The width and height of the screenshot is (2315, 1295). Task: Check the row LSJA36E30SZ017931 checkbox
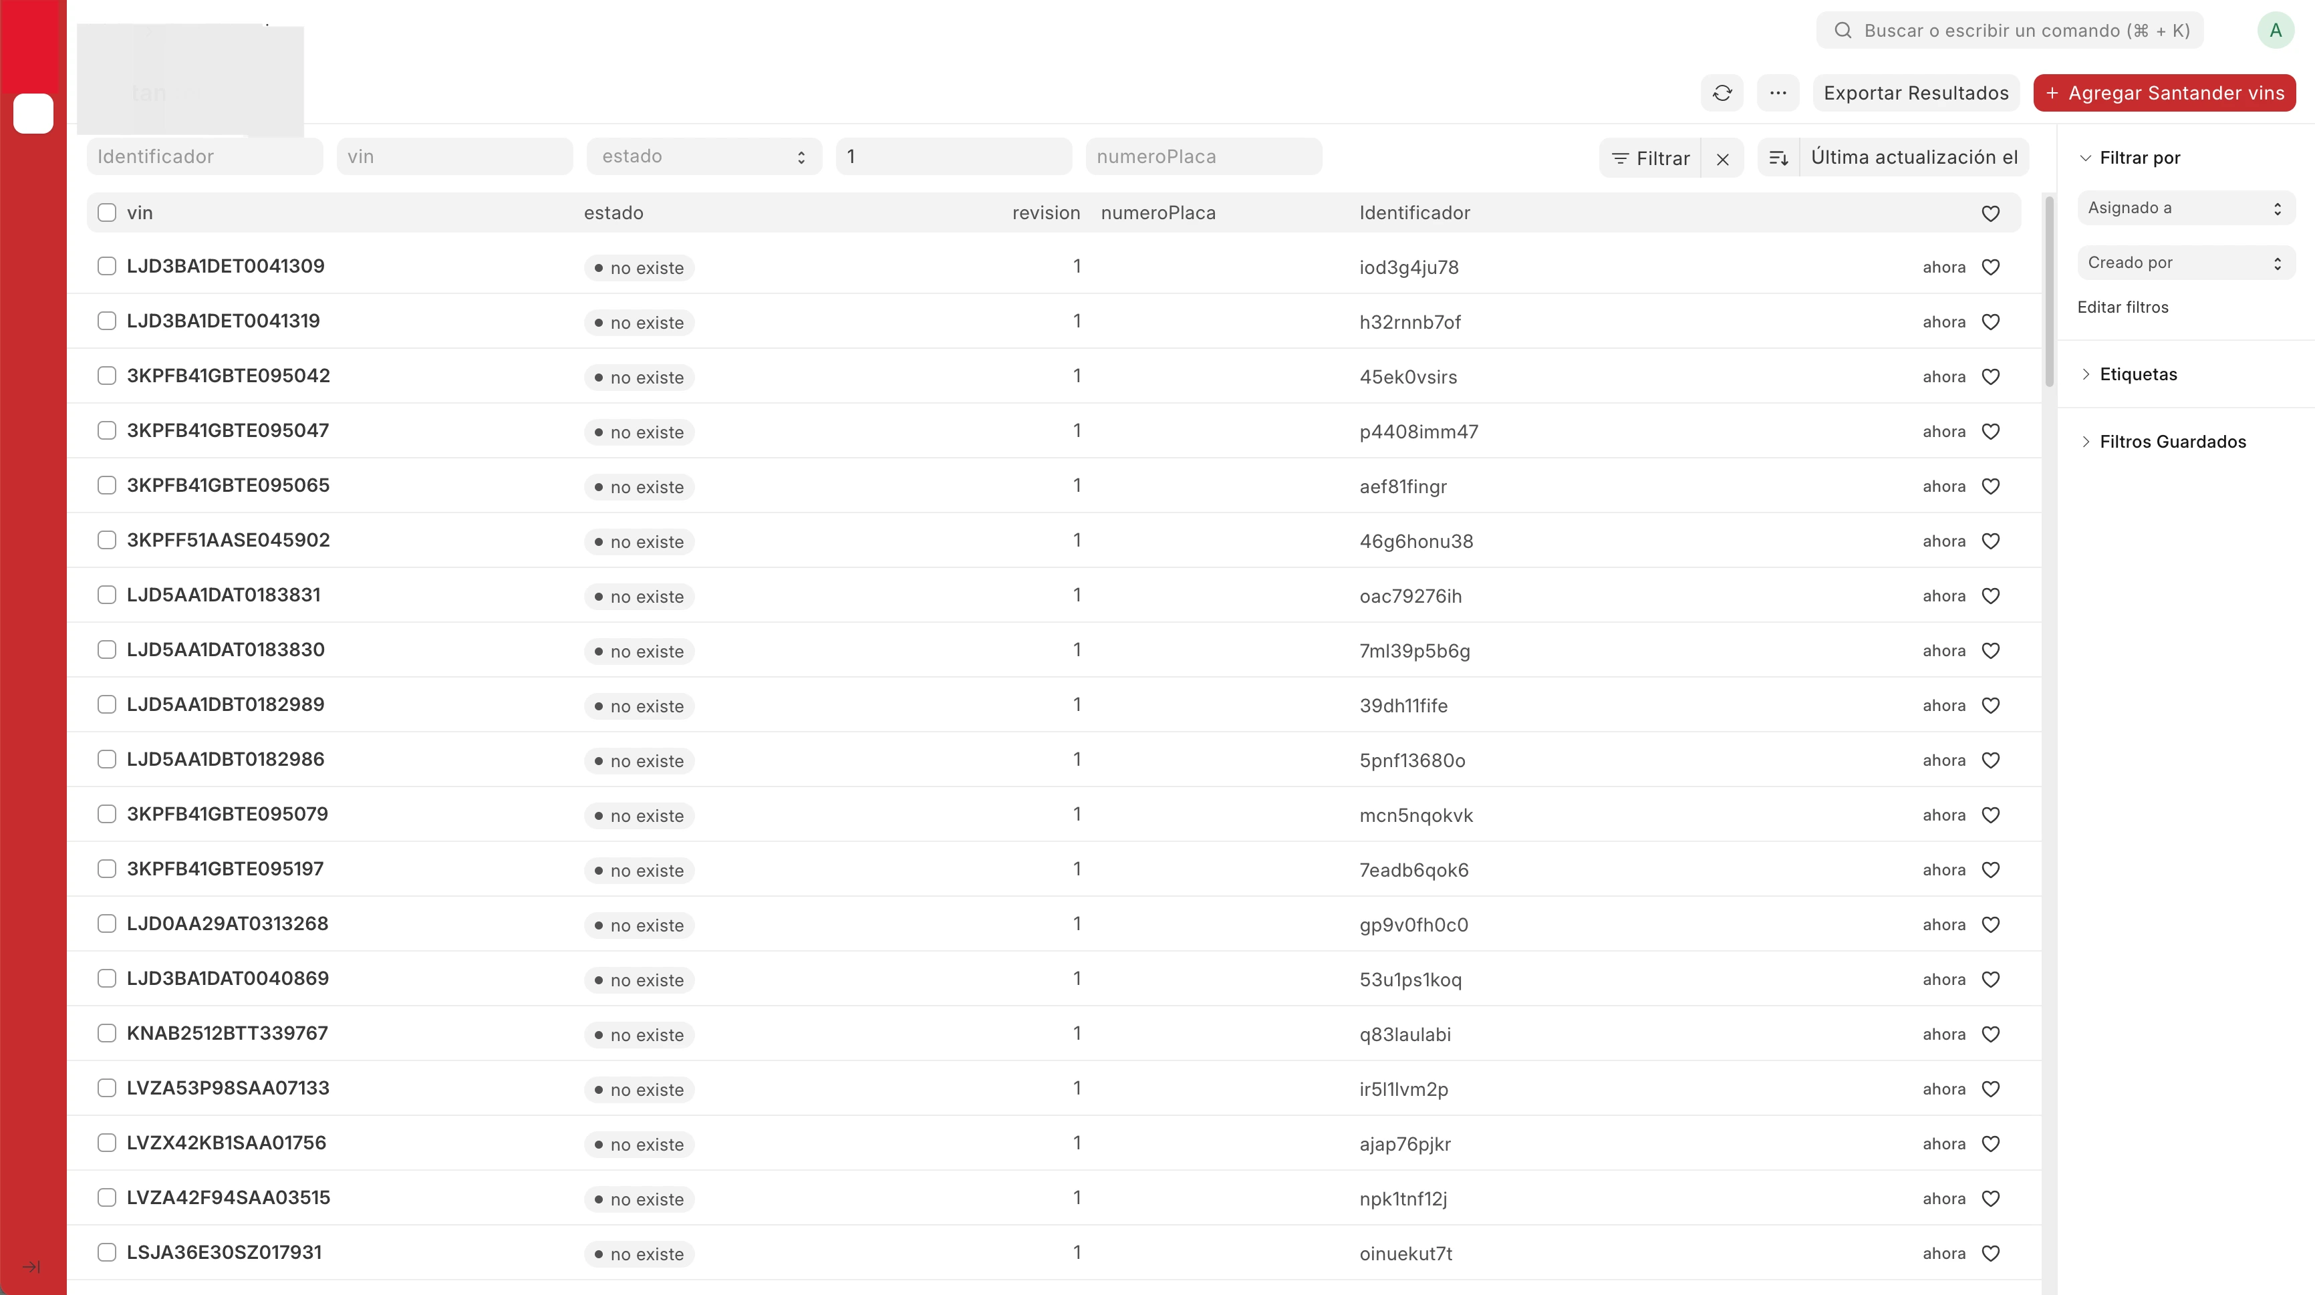point(107,1253)
